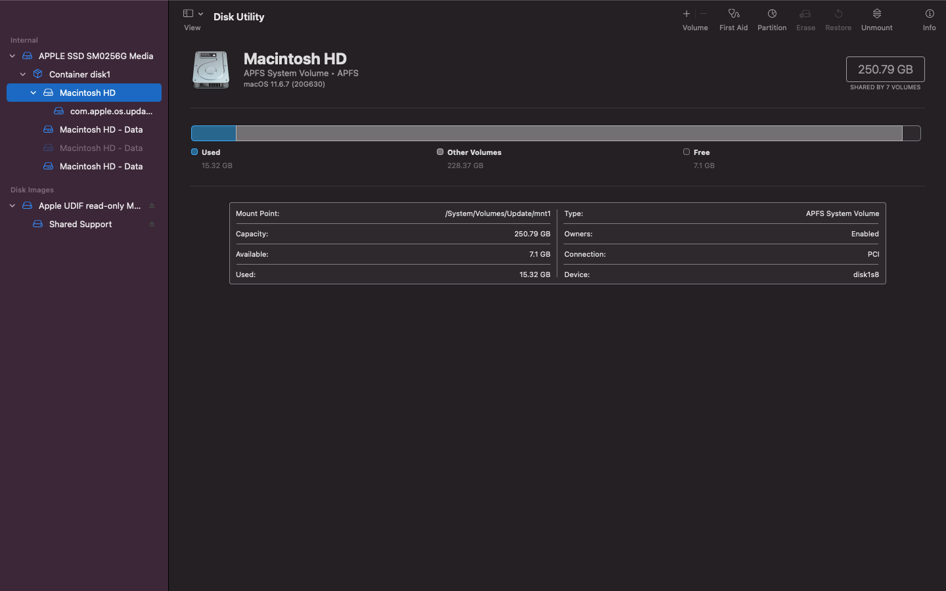
Task: Click the dimmed Macintosh HD - Data icon
Action: tap(49, 148)
